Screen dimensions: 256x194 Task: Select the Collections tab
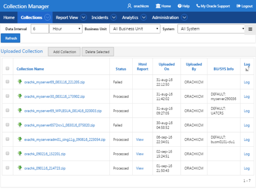click(x=31, y=17)
